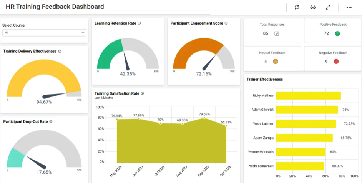Click the Adam Gilchrist 75% bar
The image size is (362, 183).
307,110
